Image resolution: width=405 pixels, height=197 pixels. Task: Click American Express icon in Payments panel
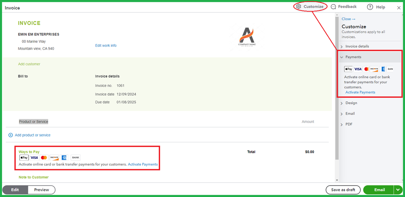(x=383, y=69)
